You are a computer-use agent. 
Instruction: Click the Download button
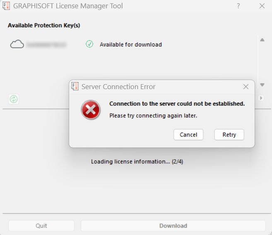173,225
